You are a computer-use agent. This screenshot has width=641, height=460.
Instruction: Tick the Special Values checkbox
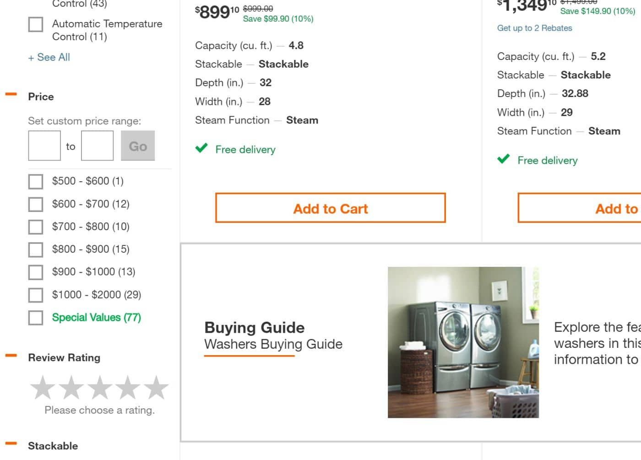point(36,318)
